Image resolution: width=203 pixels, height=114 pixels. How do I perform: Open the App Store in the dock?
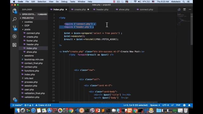pyautogui.click(x=49, y=111)
